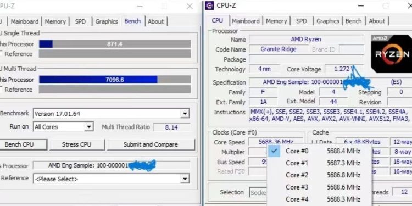
Task: Open the Graphics tab in right window
Action: point(327,21)
